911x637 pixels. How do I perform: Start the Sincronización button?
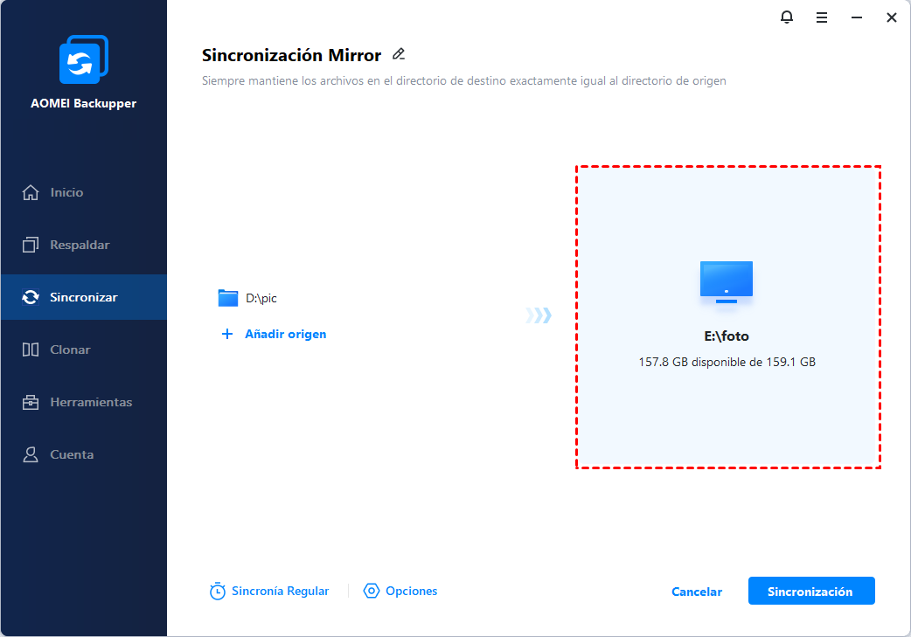click(811, 592)
